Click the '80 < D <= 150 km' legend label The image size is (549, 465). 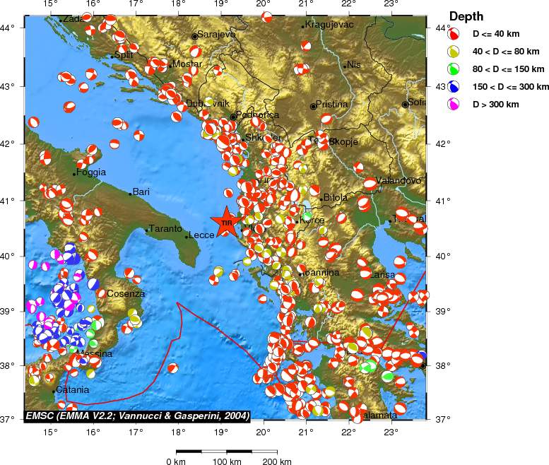coord(509,69)
